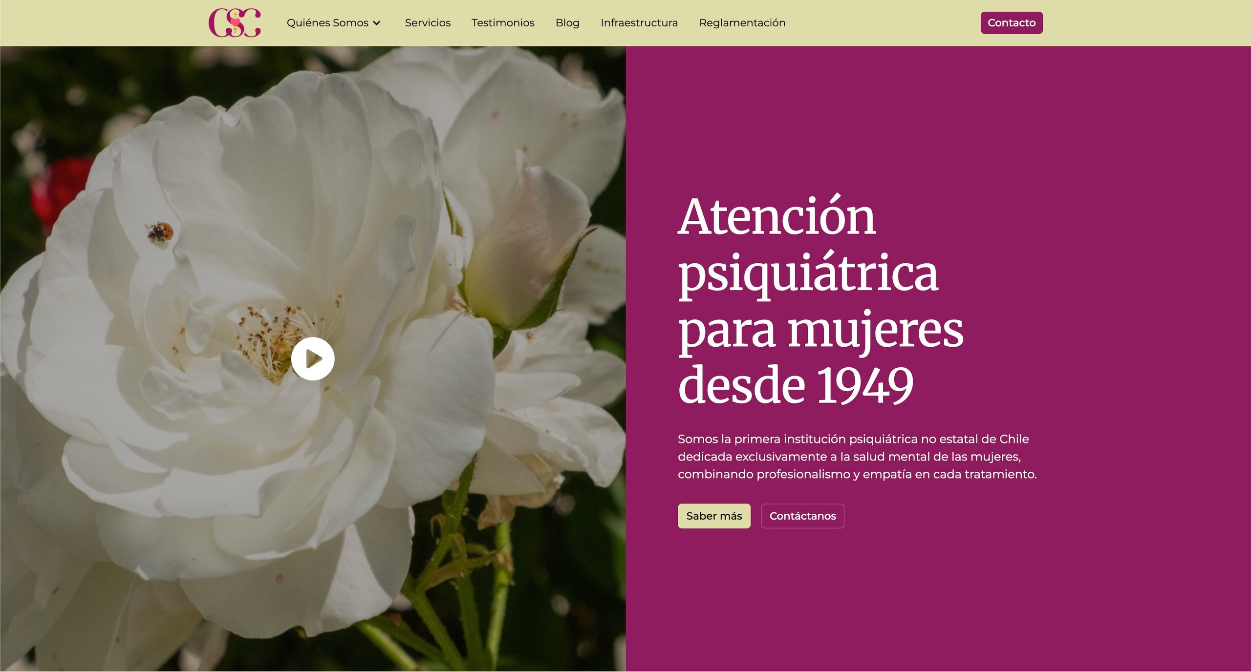The image size is (1251, 672).
Task: View the Reglamentación page
Action: click(742, 23)
